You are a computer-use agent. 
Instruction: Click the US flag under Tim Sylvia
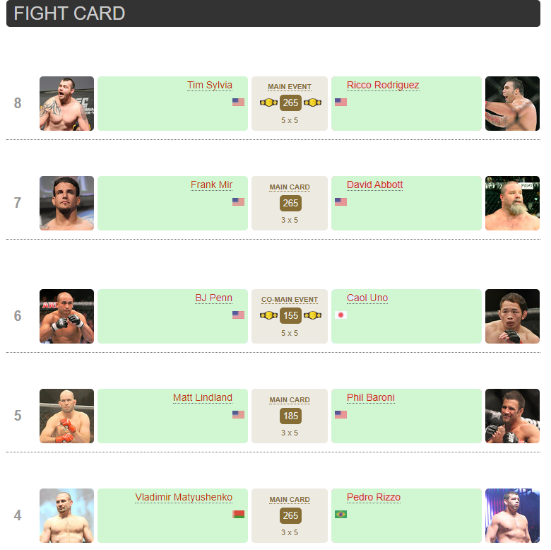click(238, 102)
